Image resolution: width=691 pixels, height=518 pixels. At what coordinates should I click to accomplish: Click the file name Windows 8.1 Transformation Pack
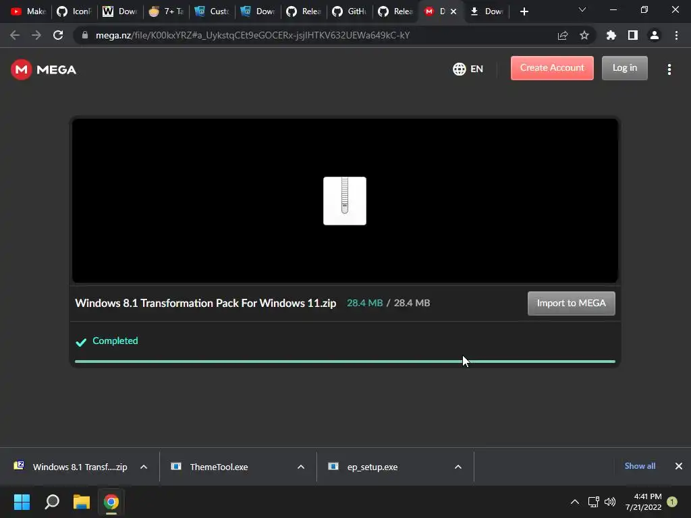pos(205,303)
